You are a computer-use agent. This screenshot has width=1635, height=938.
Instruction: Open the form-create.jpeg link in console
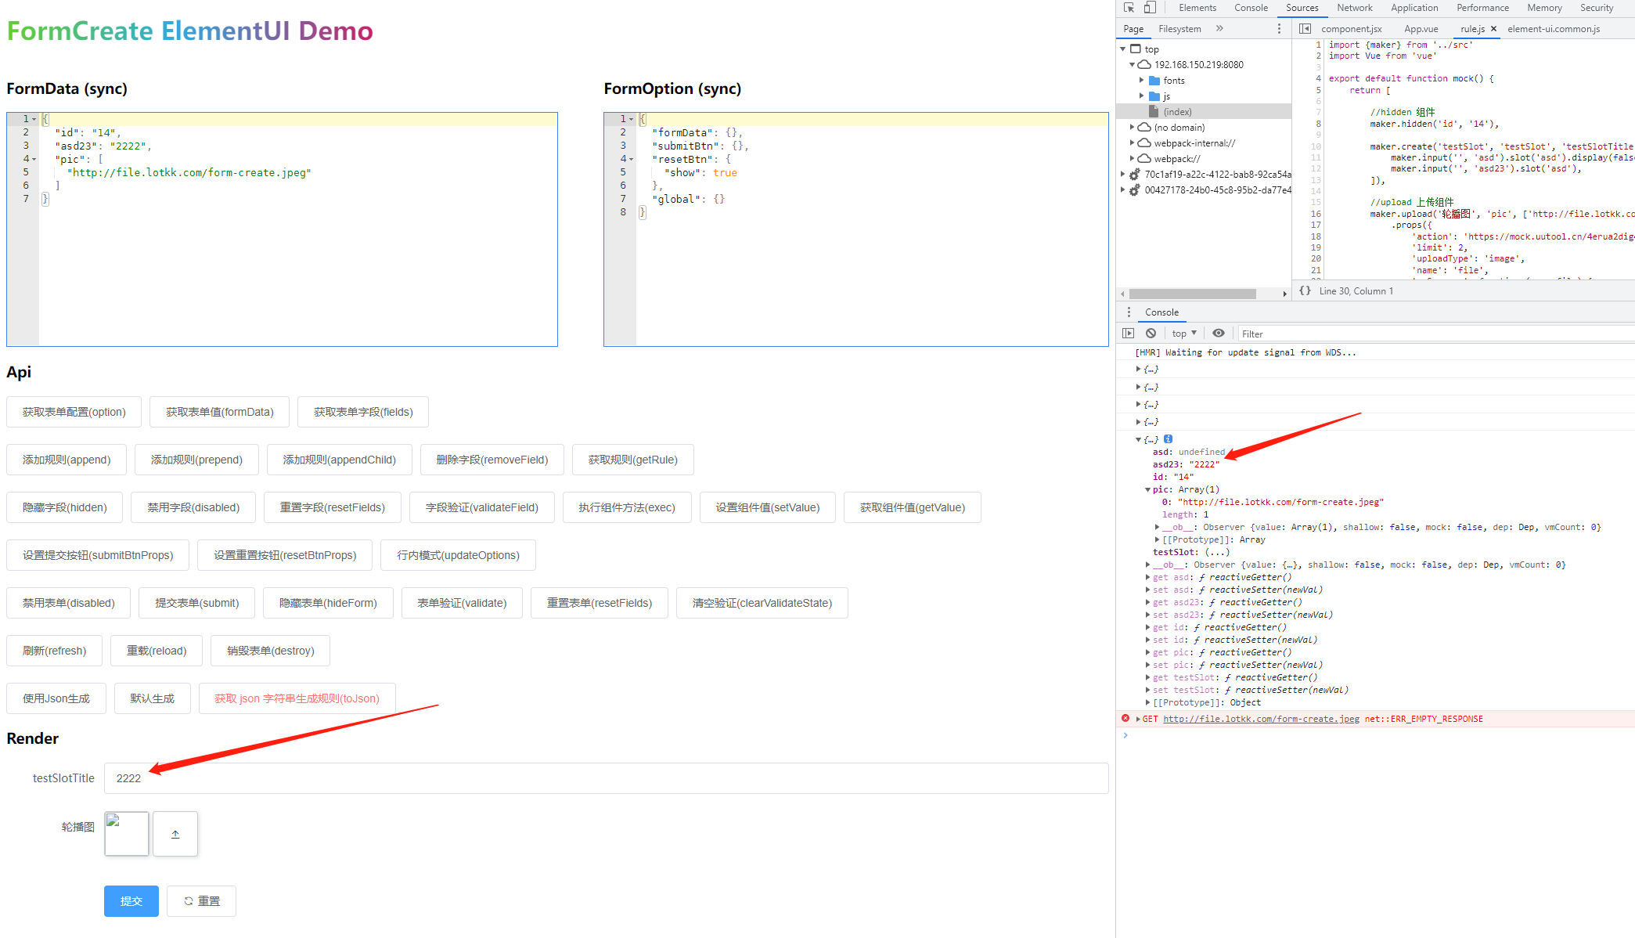1260,718
